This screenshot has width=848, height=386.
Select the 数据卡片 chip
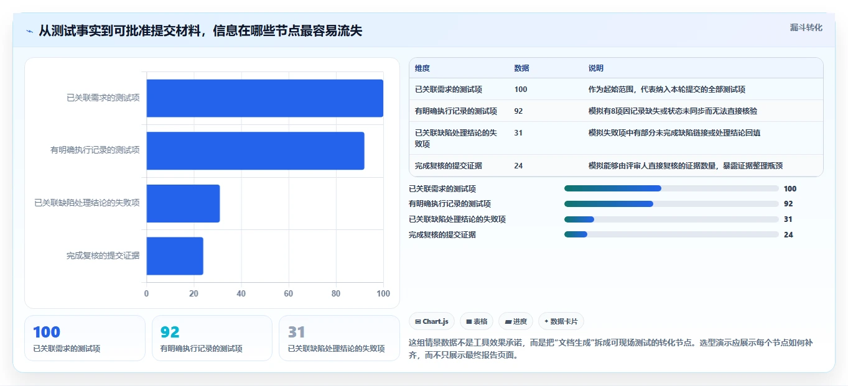point(561,321)
